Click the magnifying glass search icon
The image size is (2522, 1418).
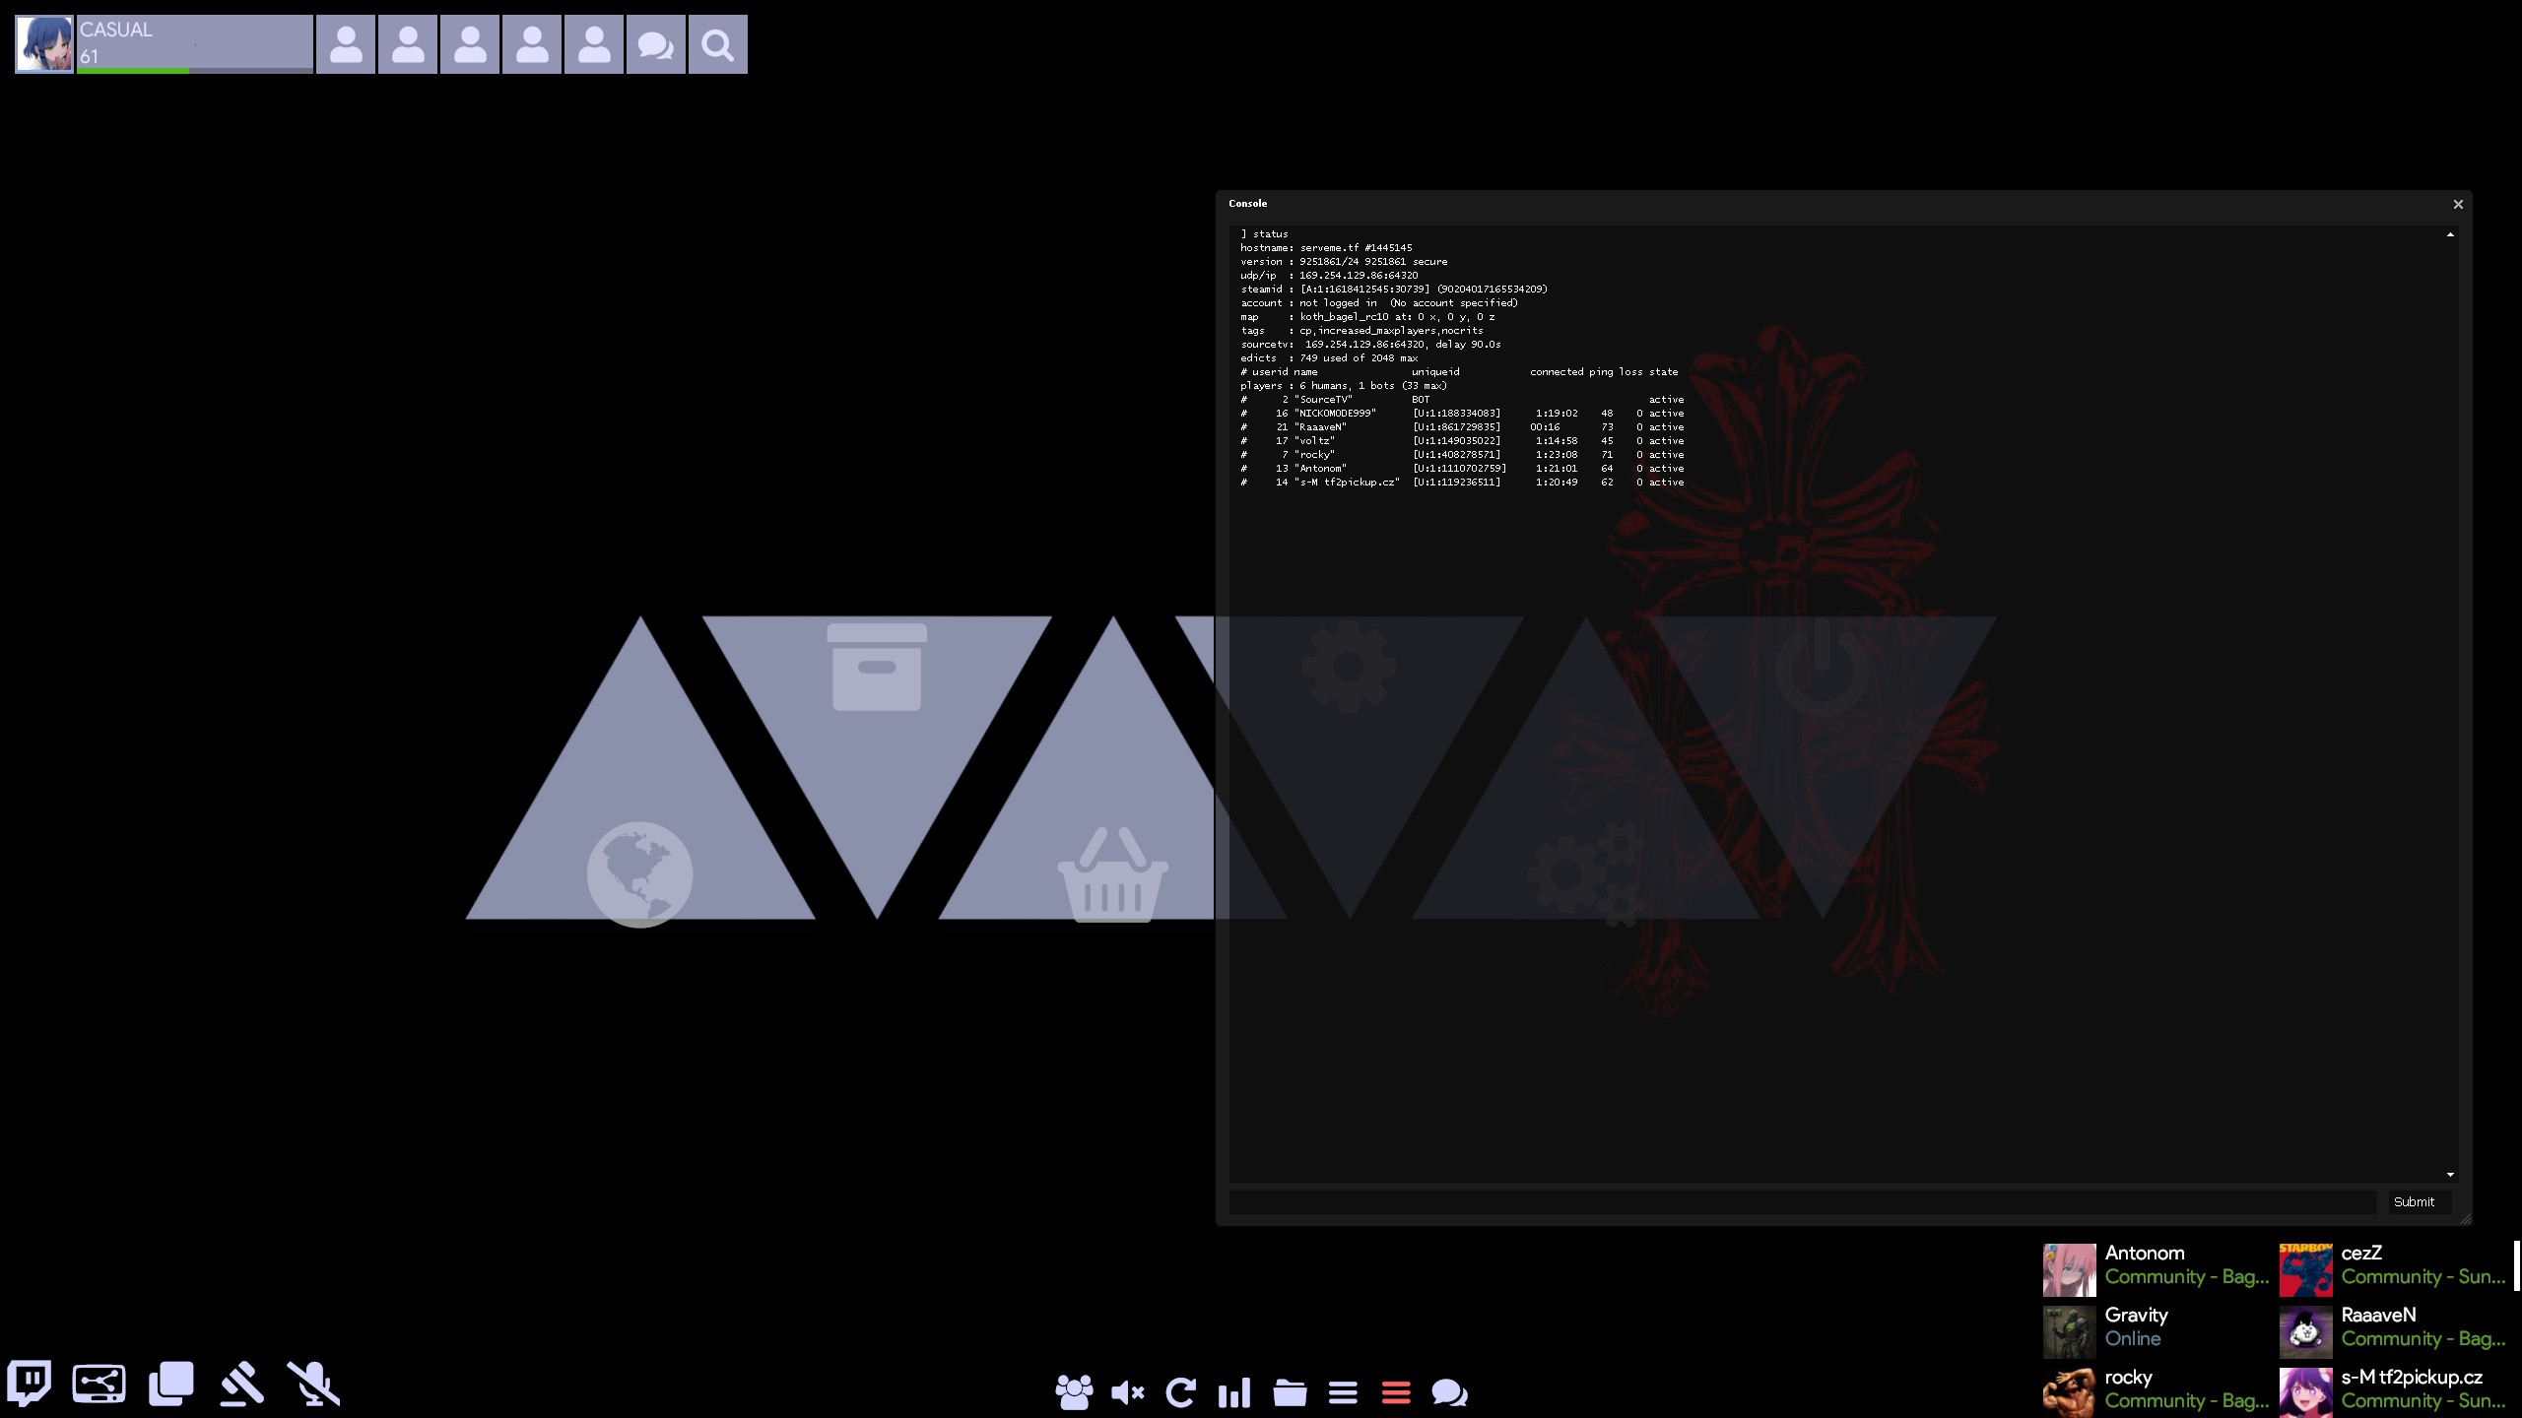tap(717, 44)
